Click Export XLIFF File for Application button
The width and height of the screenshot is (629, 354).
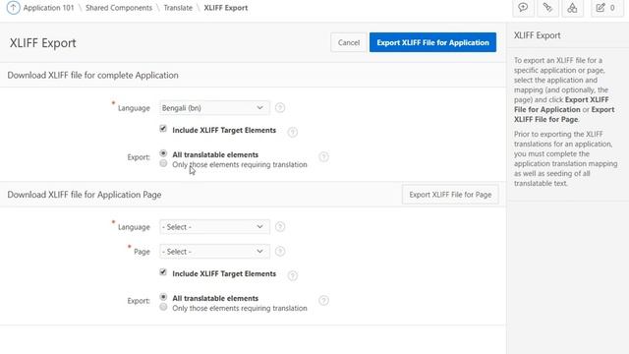point(432,42)
